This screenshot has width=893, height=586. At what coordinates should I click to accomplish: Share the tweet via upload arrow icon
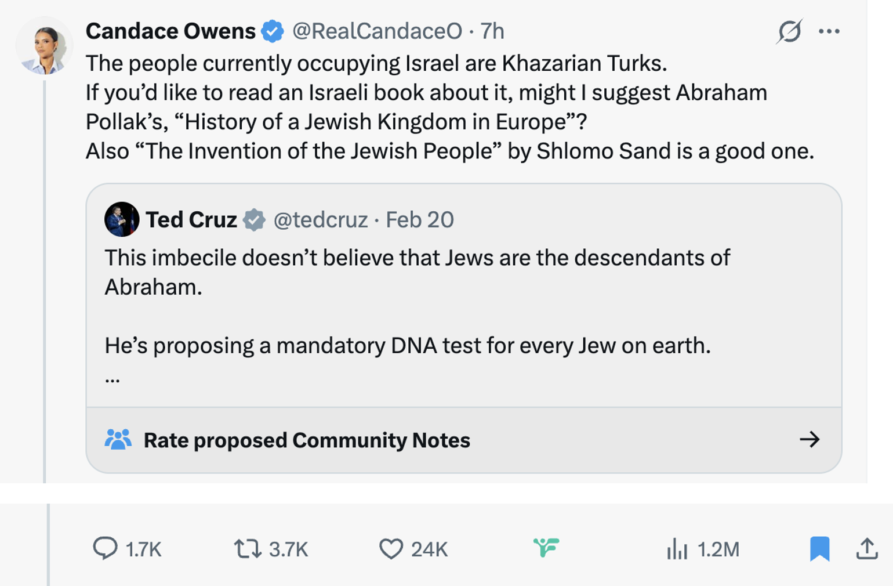click(867, 548)
